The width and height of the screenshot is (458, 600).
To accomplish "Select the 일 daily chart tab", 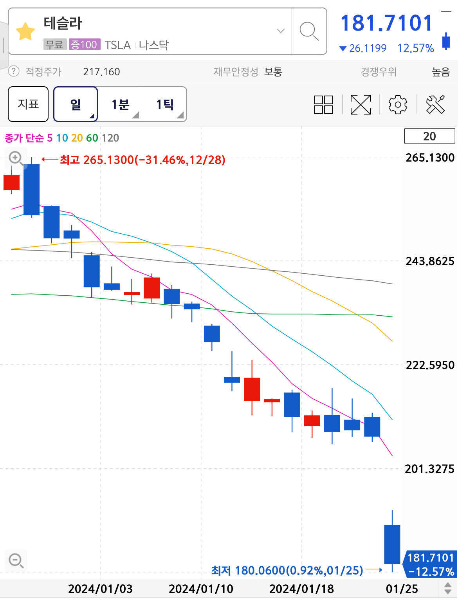I will point(76,104).
